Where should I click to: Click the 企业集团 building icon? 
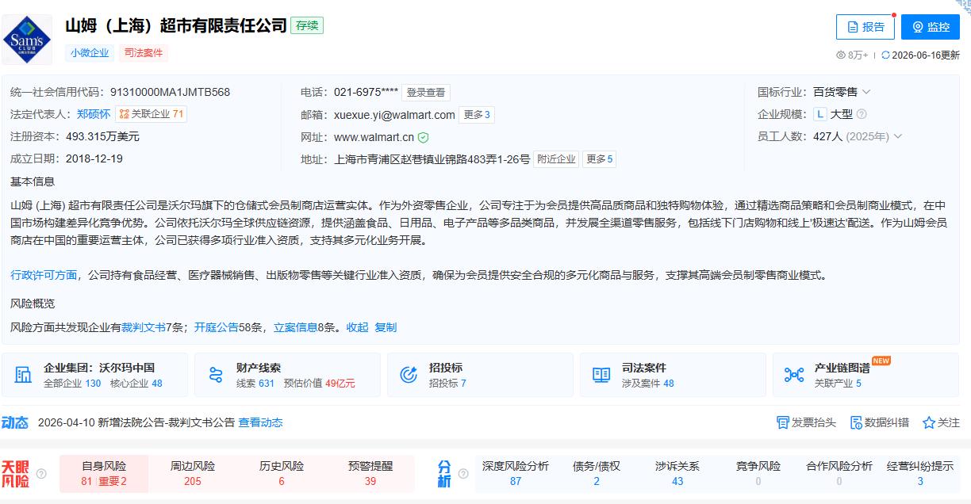pos(23,375)
